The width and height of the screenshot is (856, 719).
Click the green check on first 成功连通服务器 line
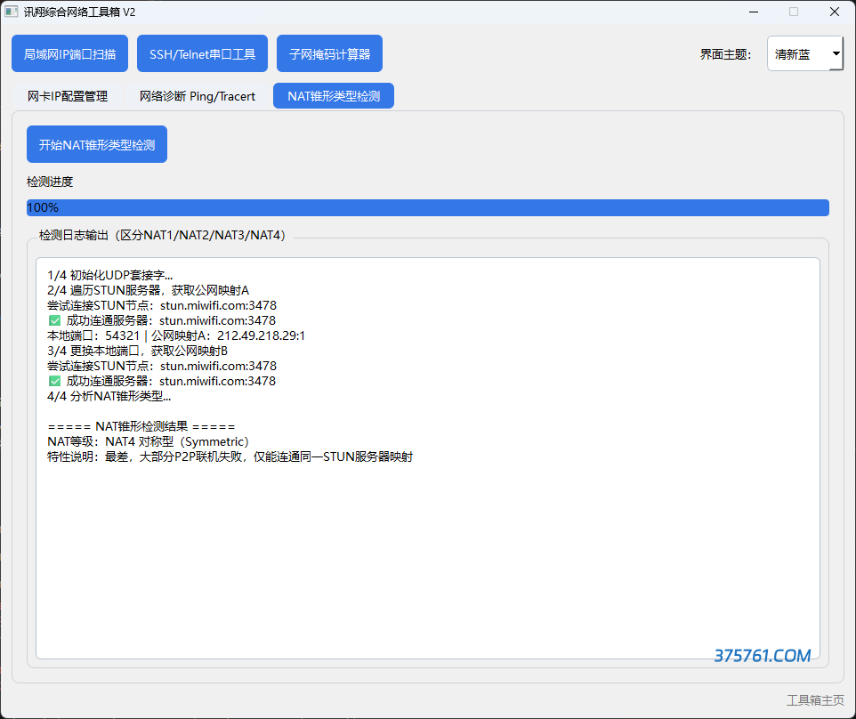[54, 320]
